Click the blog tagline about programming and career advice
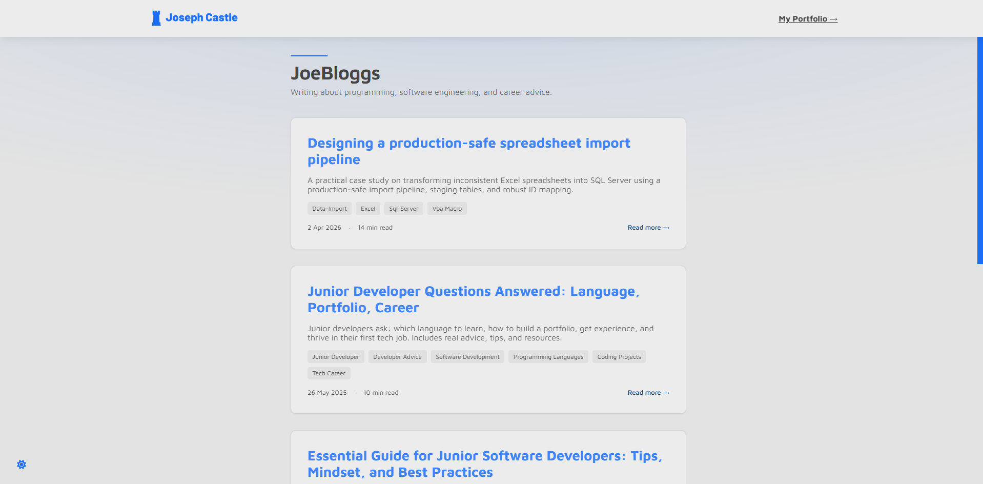 click(x=421, y=92)
